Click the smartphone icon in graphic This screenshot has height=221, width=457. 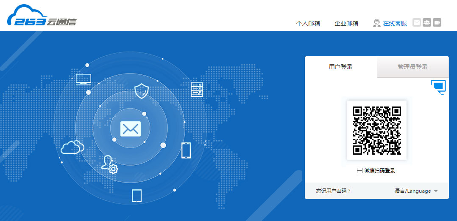186,150
